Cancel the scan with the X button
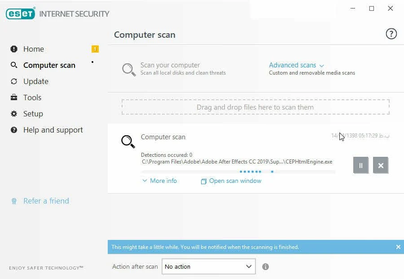 381,165
